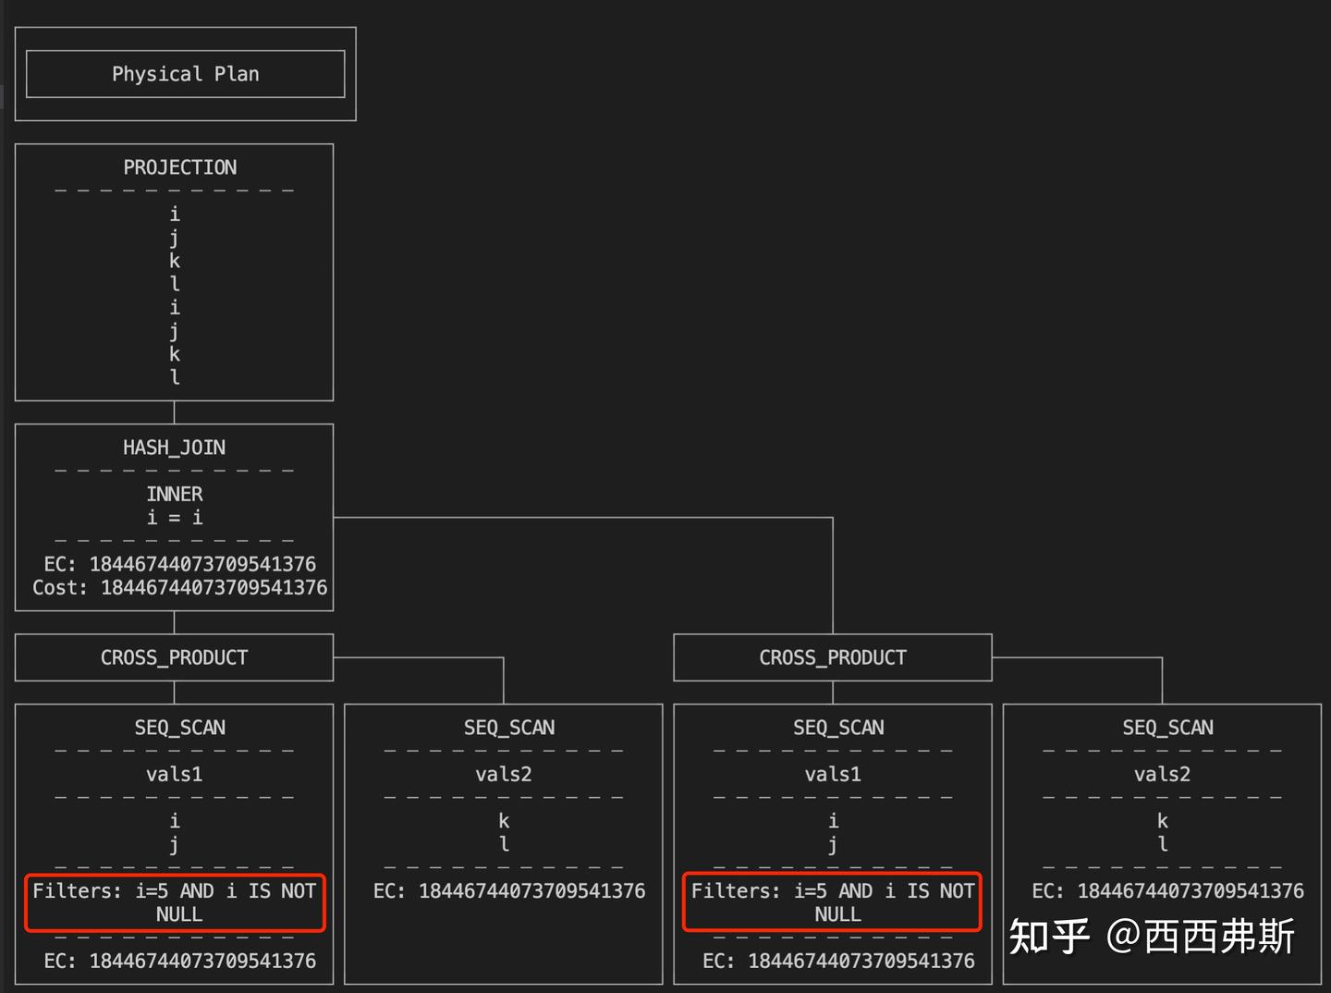The height and width of the screenshot is (993, 1331).
Task: Click the highlighted Filters box on right vals1 scan
Action: (x=832, y=902)
